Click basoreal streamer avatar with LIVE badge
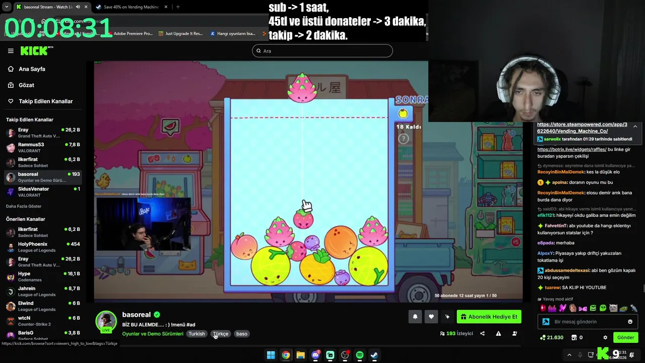The height and width of the screenshot is (363, 645). [x=106, y=322]
